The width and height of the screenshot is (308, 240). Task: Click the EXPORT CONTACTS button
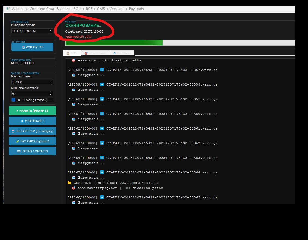(32, 151)
